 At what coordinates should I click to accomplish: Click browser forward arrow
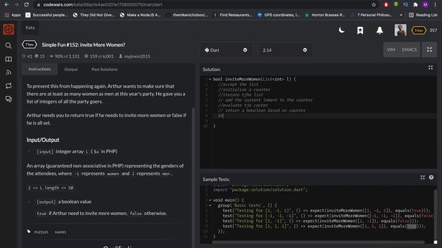click(17, 5)
